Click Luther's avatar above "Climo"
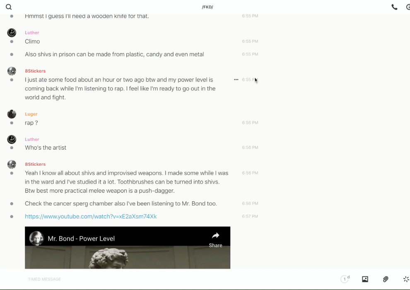The width and height of the screenshot is (410, 290). click(12, 33)
